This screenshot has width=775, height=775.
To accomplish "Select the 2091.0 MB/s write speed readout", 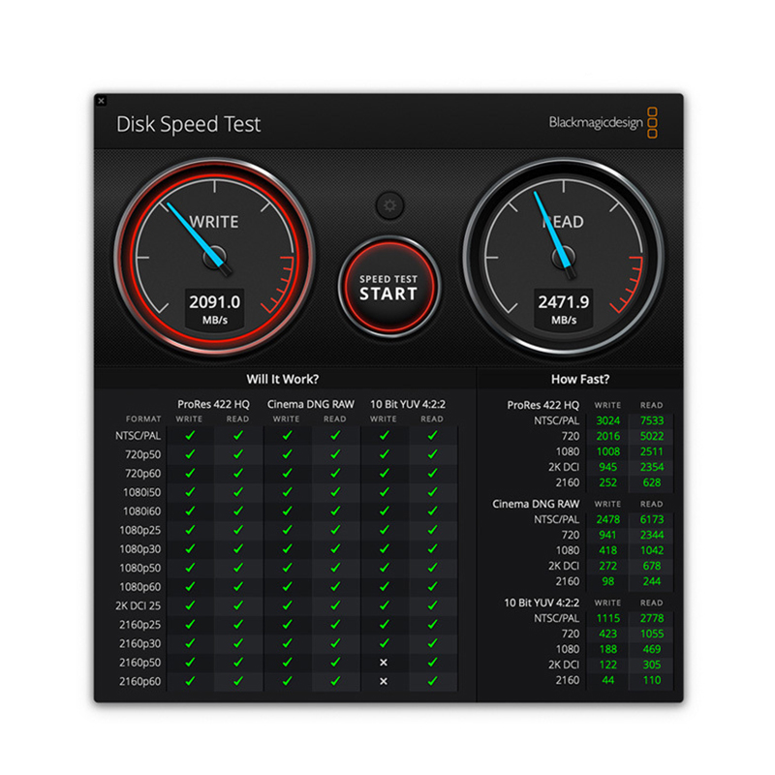I will [214, 308].
